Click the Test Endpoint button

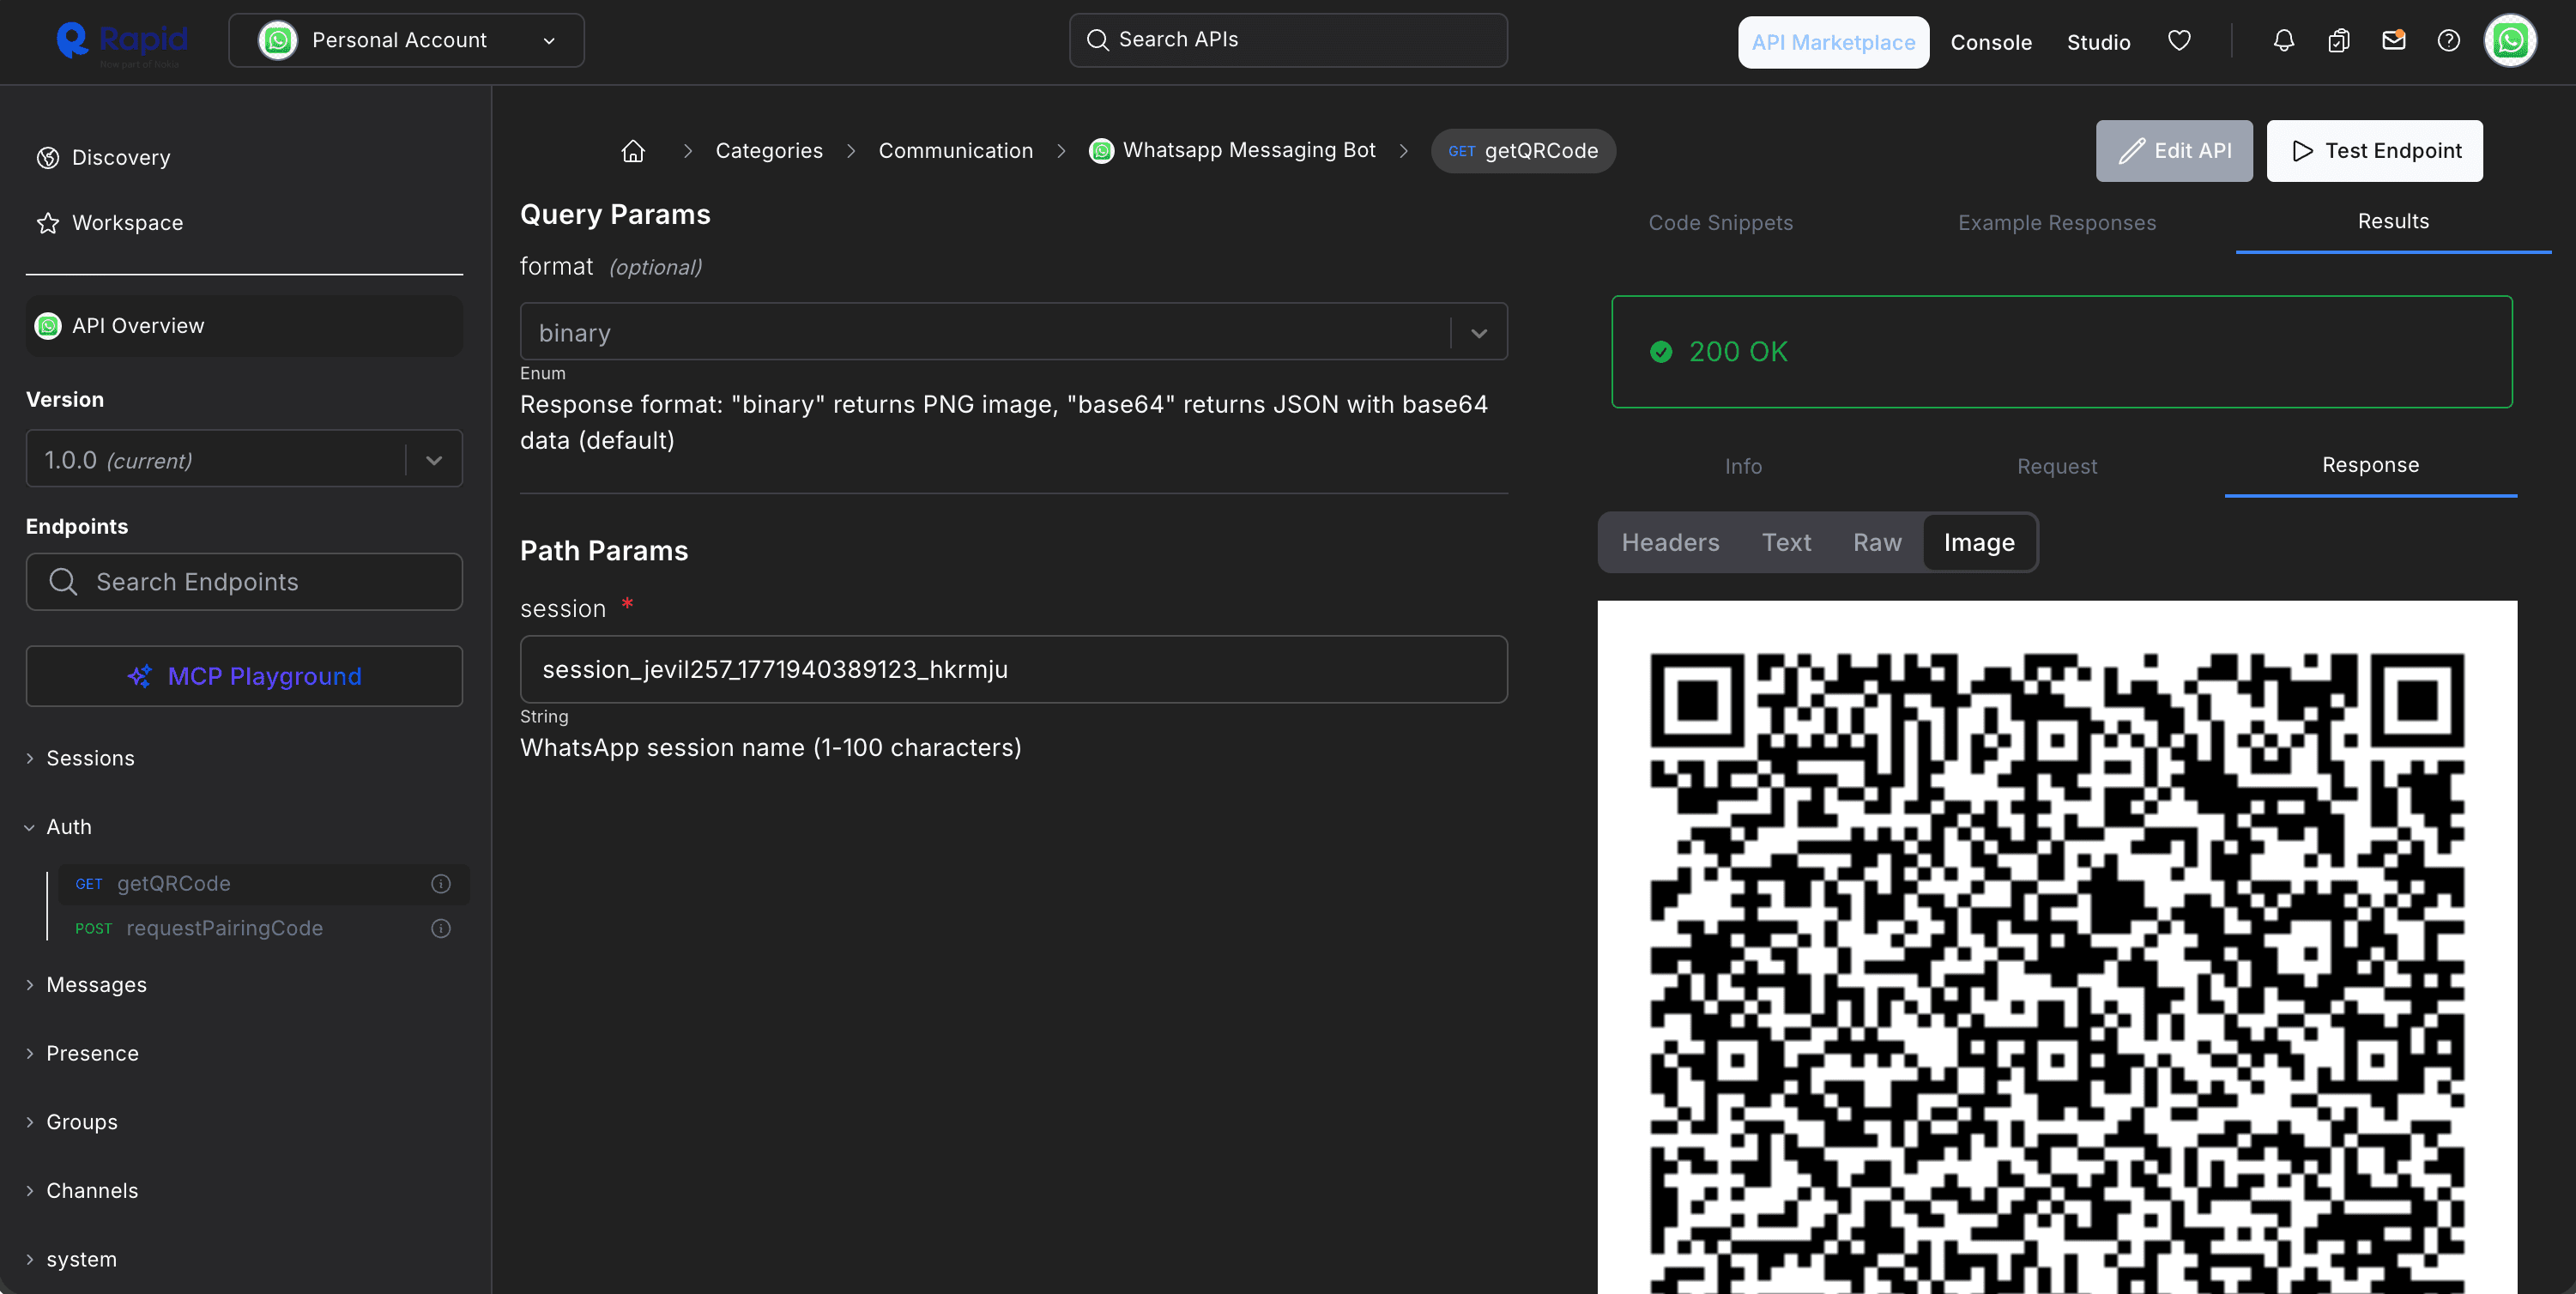click(2375, 150)
